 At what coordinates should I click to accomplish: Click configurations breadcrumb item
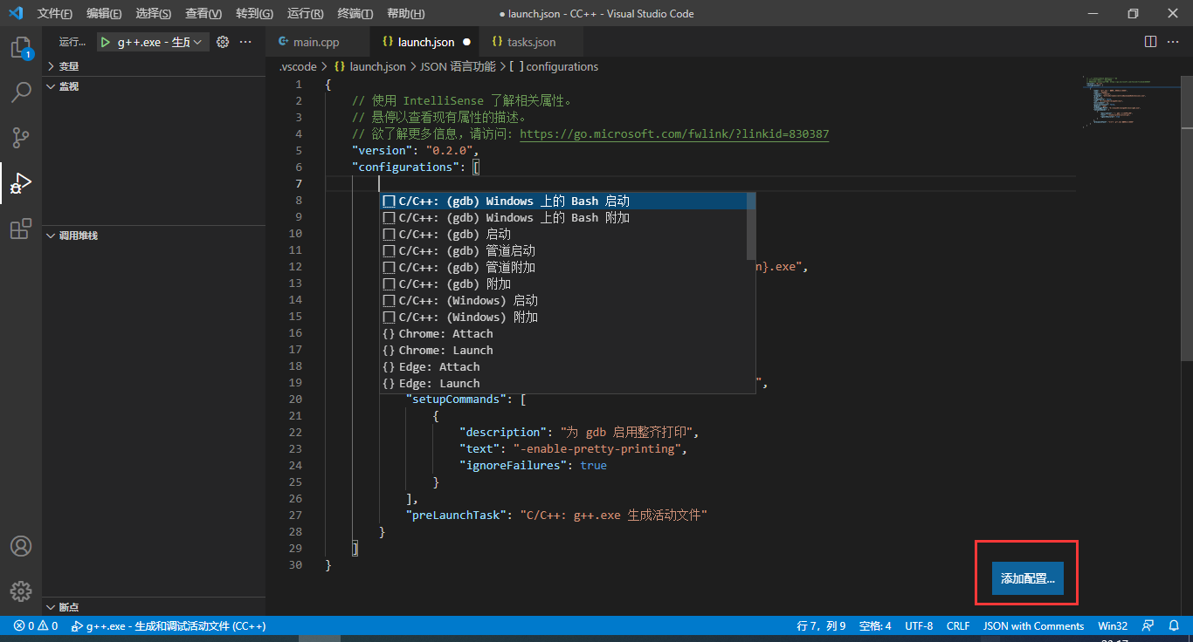point(554,66)
